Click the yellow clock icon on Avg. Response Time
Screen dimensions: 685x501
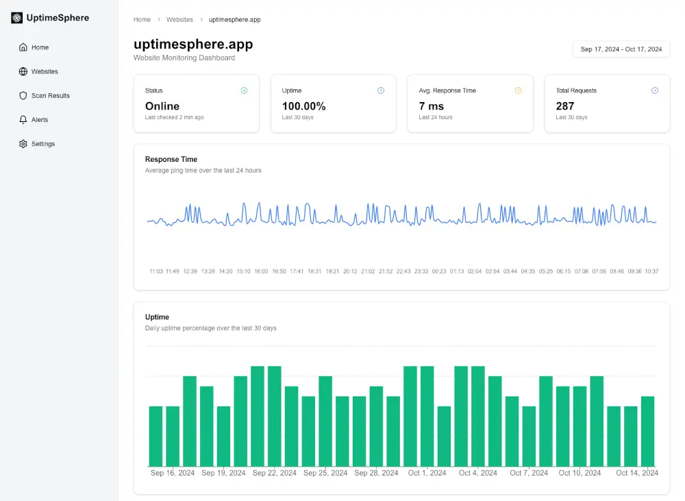[519, 90]
